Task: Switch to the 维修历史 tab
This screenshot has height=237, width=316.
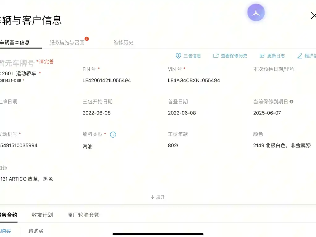Action: click(x=123, y=43)
